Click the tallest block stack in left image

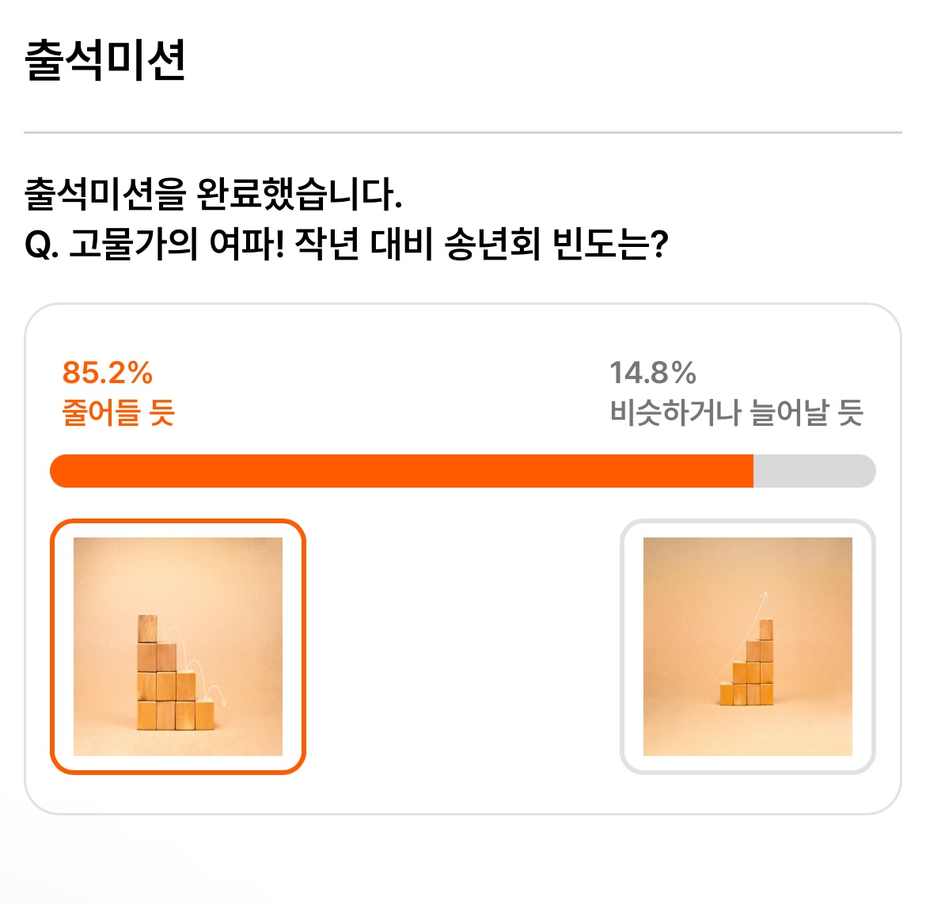[x=147, y=672]
